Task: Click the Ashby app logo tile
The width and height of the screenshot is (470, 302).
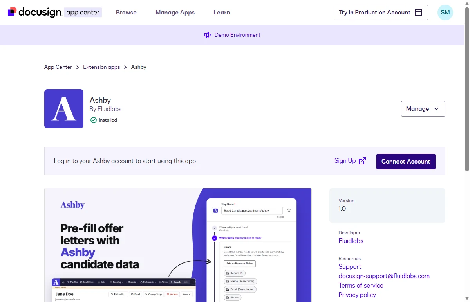Action: 64,109
